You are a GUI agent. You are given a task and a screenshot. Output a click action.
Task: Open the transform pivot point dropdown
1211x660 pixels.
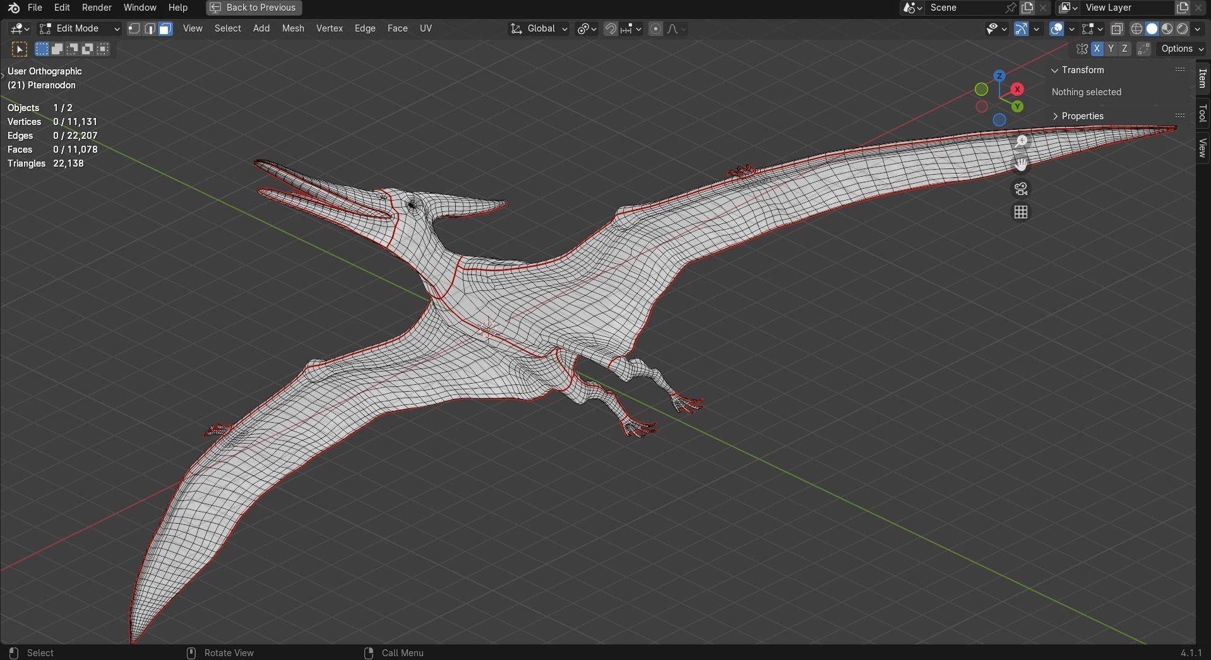tap(587, 28)
